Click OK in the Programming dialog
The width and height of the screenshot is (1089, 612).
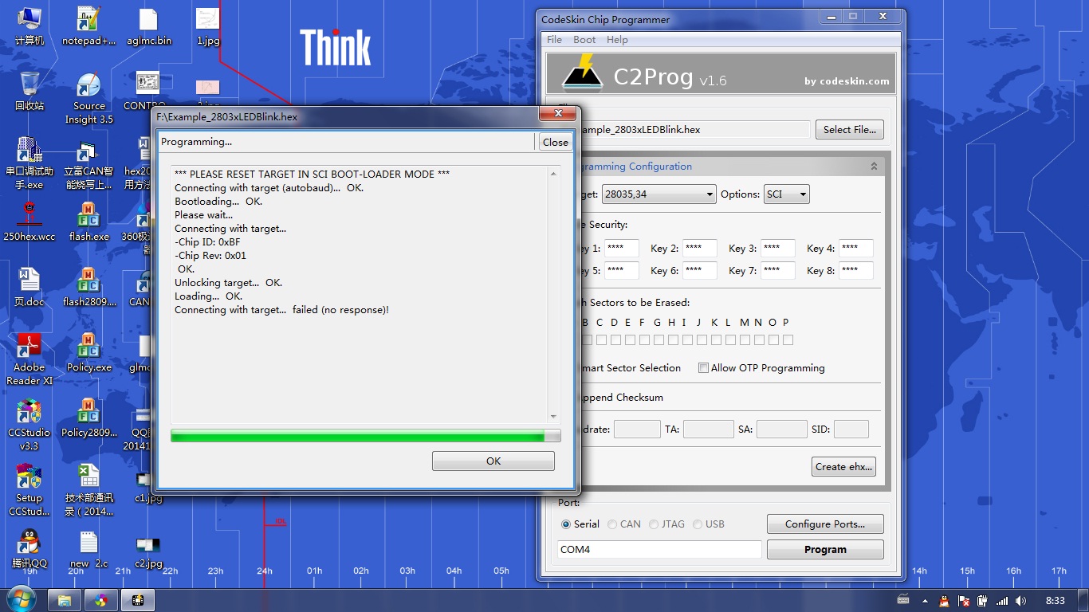pos(493,461)
